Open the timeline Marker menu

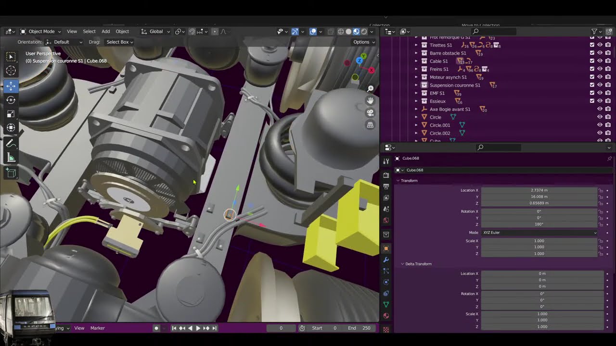(x=98, y=328)
